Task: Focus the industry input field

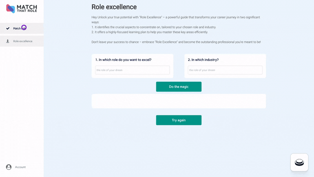Action: click(x=225, y=70)
